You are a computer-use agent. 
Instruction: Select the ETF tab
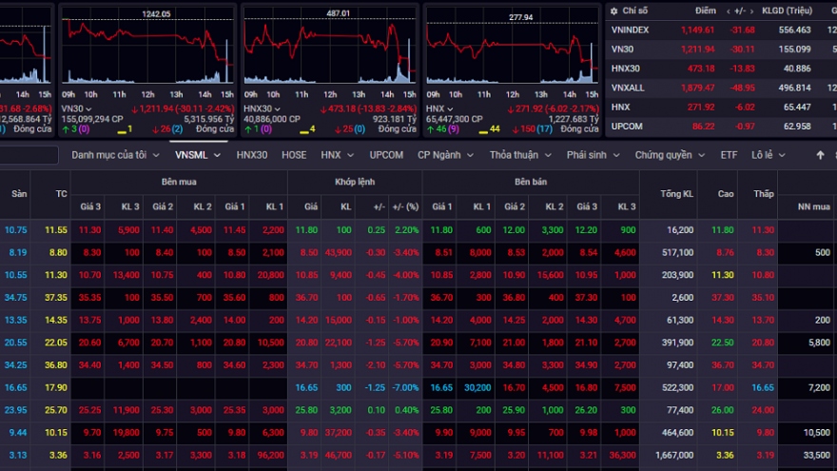click(729, 155)
